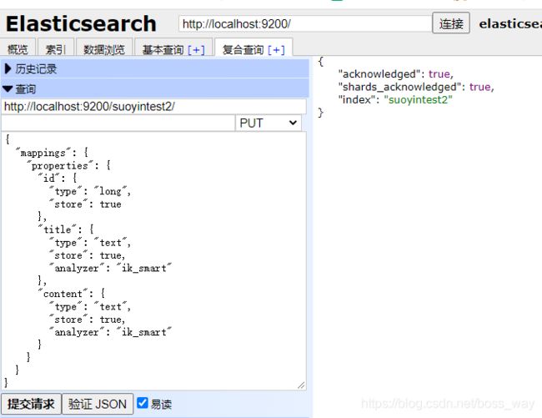
Task: Add a new 复合查询 tab with [+]
Action: click(x=276, y=50)
